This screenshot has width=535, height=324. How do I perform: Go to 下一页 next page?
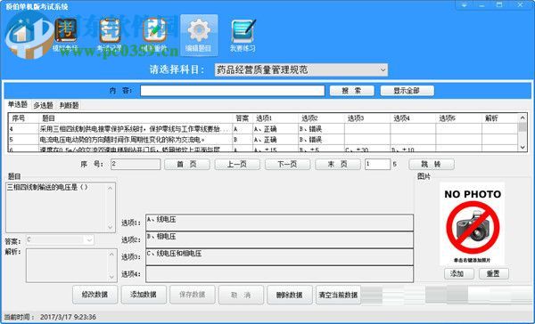pyautogui.click(x=287, y=164)
